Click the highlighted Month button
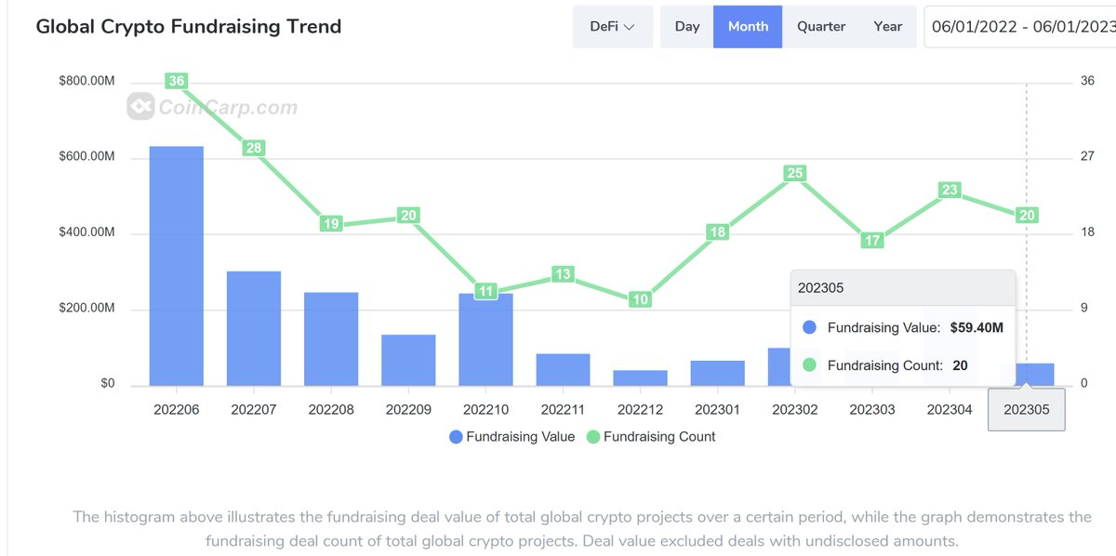This screenshot has height=556, width=1116. tap(748, 26)
